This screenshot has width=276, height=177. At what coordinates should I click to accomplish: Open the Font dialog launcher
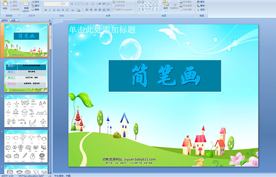(x=82, y=15)
